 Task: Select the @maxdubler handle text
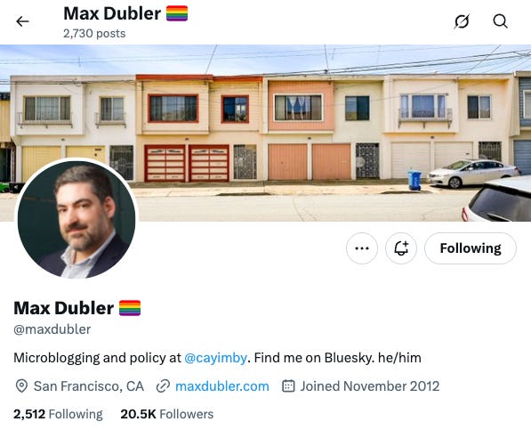(x=52, y=329)
